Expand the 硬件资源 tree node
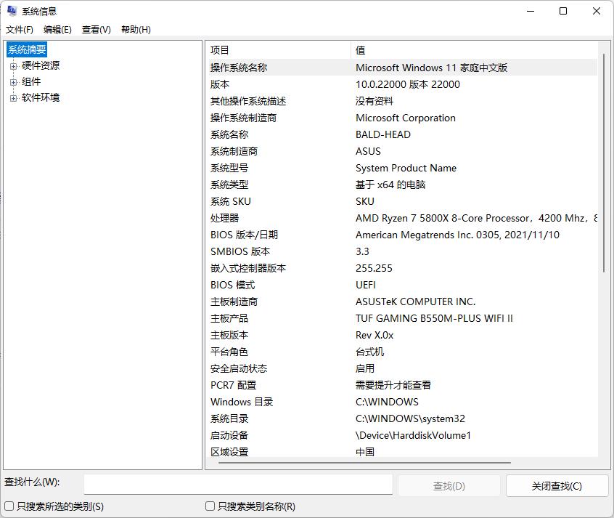 (13, 66)
